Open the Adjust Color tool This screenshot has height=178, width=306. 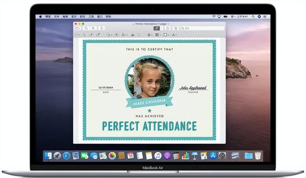pyautogui.click(x=133, y=35)
